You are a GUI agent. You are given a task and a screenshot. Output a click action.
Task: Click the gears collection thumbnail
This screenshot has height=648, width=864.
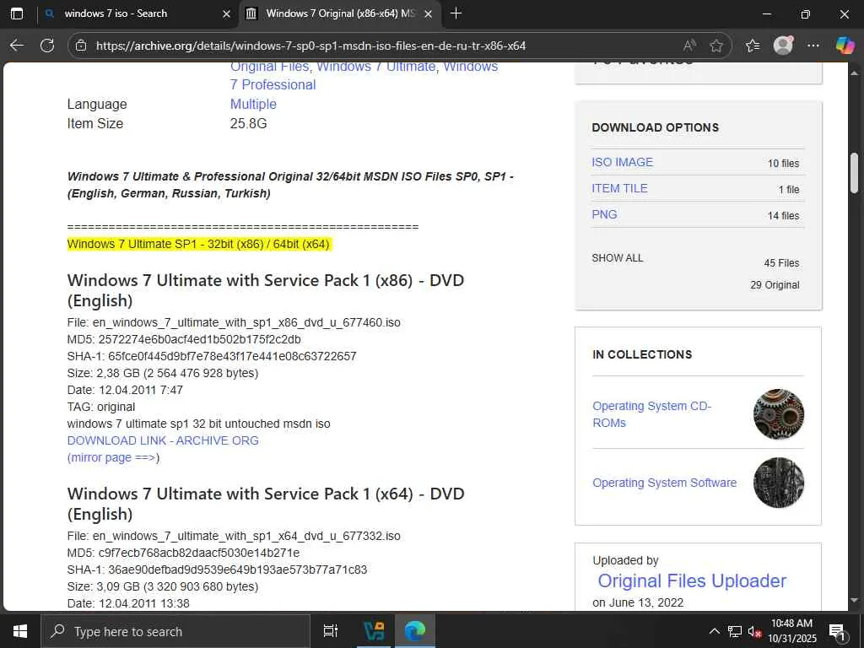pyautogui.click(x=779, y=414)
